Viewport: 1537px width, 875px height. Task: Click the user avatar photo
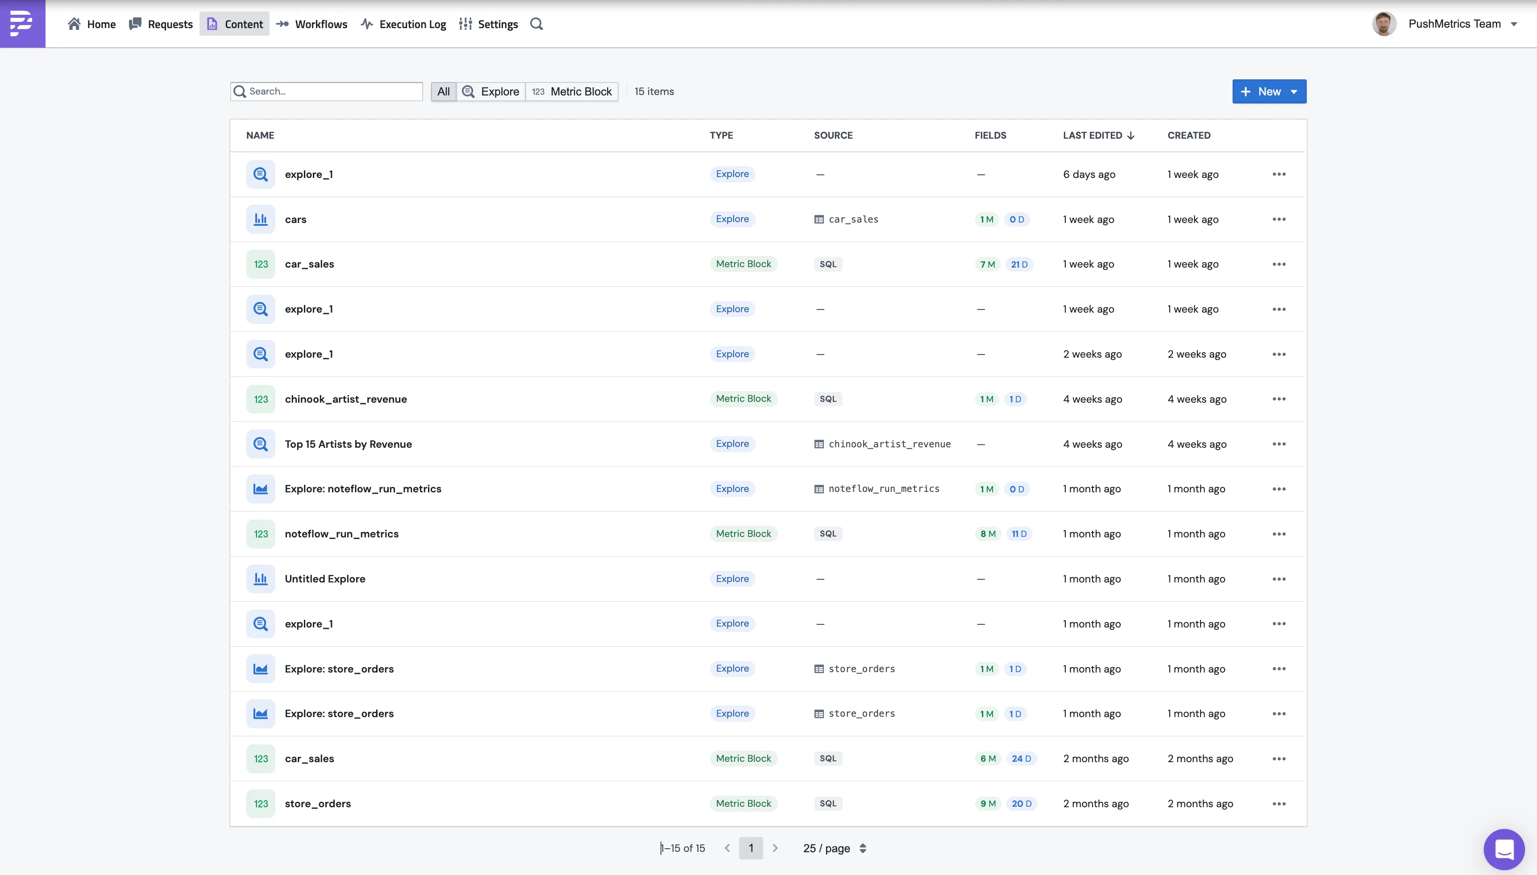[1383, 24]
